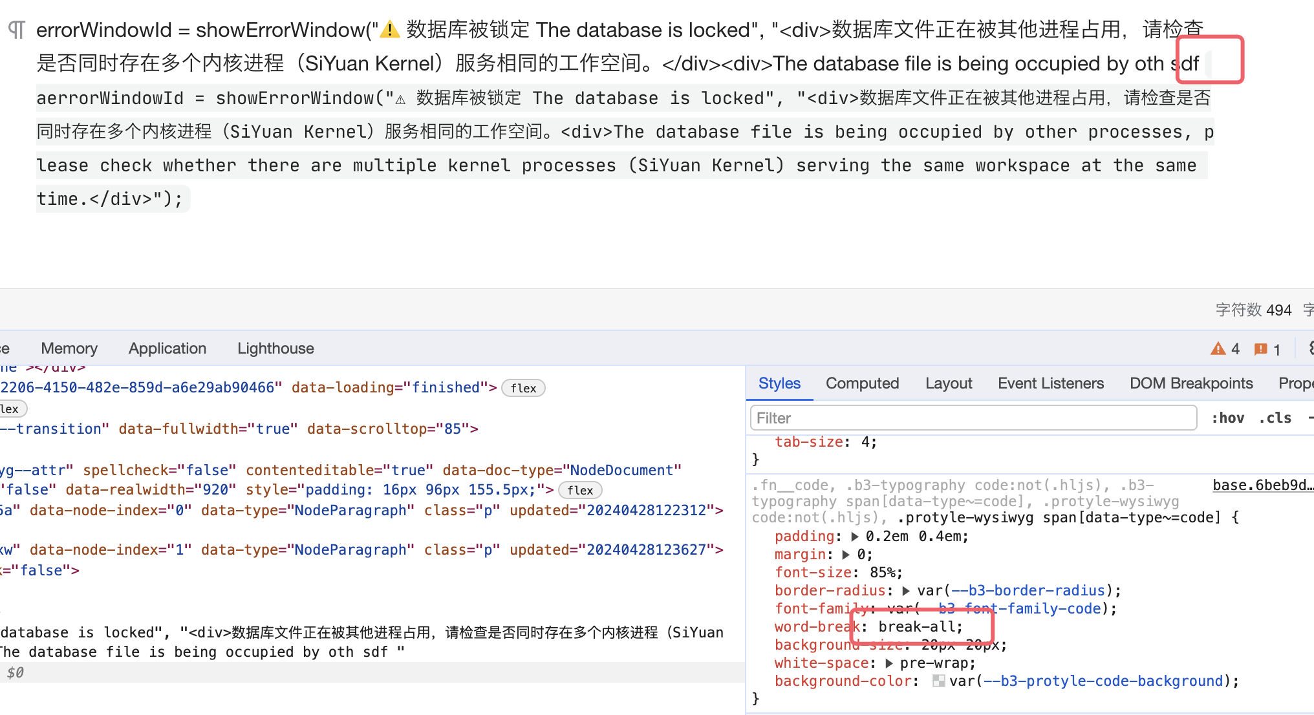Open the base.6beb9d stylesheet link
This screenshot has height=715, width=1314.
pyautogui.click(x=1262, y=485)
